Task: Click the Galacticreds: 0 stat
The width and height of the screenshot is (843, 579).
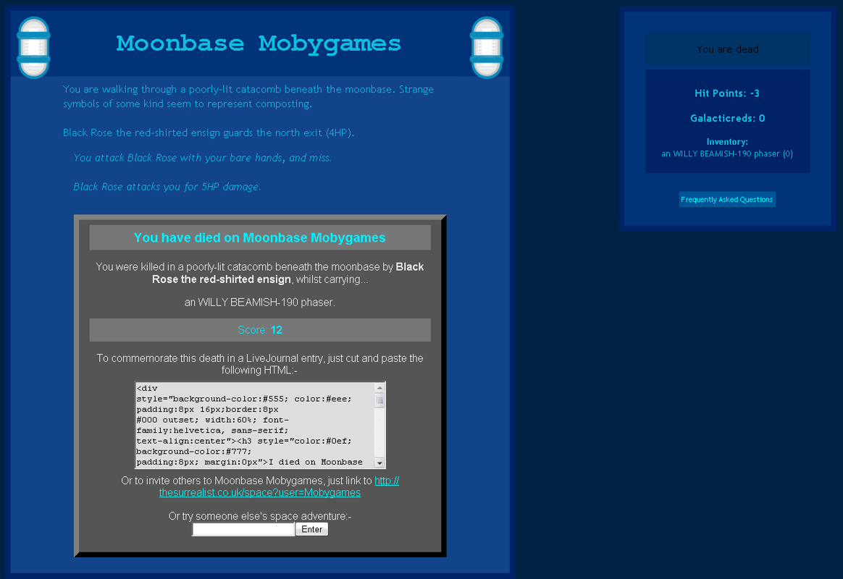Action: [x=727, y=118]
